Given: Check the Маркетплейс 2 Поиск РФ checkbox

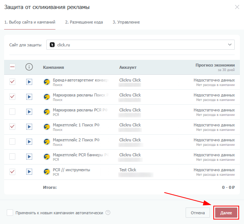Looking at the screenshot, I should [x=12, y=142].
